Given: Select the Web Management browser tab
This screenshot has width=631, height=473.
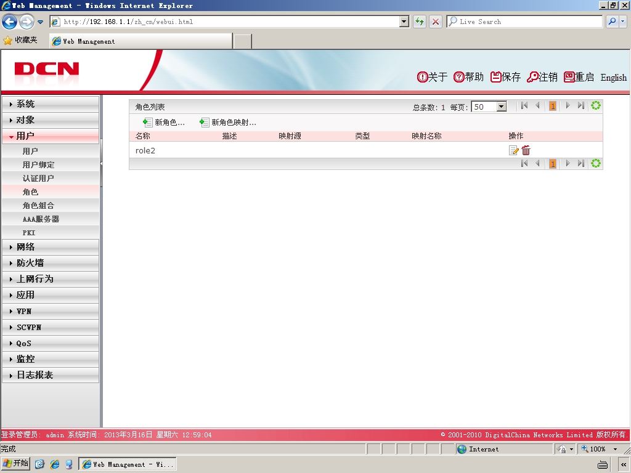Looking at the screenshot, I should (141, 41).
